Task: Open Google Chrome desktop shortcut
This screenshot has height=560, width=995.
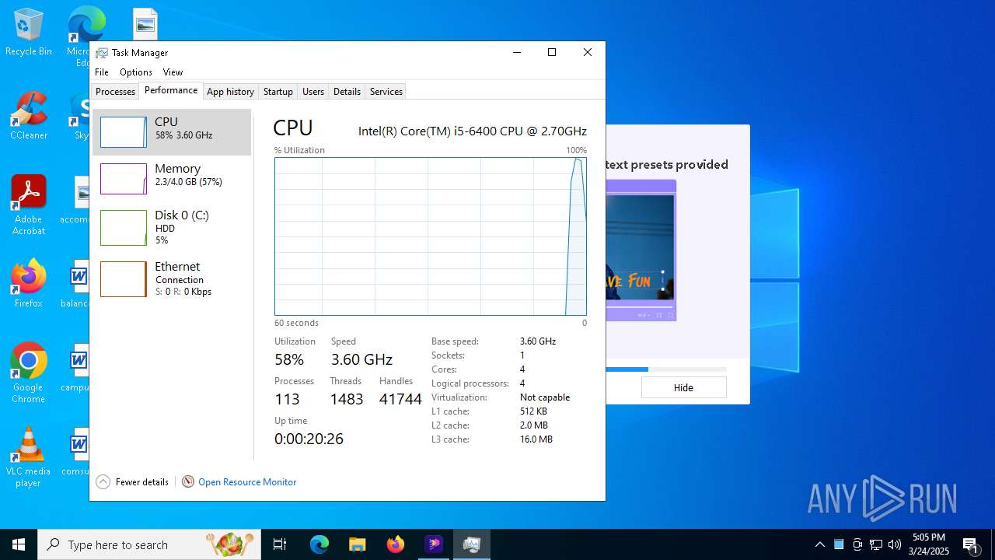Action: [x=29, y=373]
